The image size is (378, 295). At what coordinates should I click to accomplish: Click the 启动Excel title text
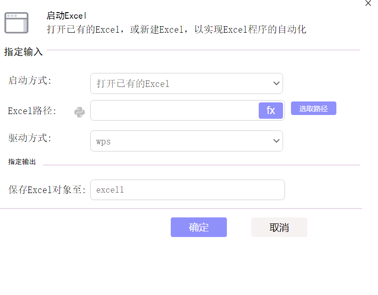tap(66, 15)
